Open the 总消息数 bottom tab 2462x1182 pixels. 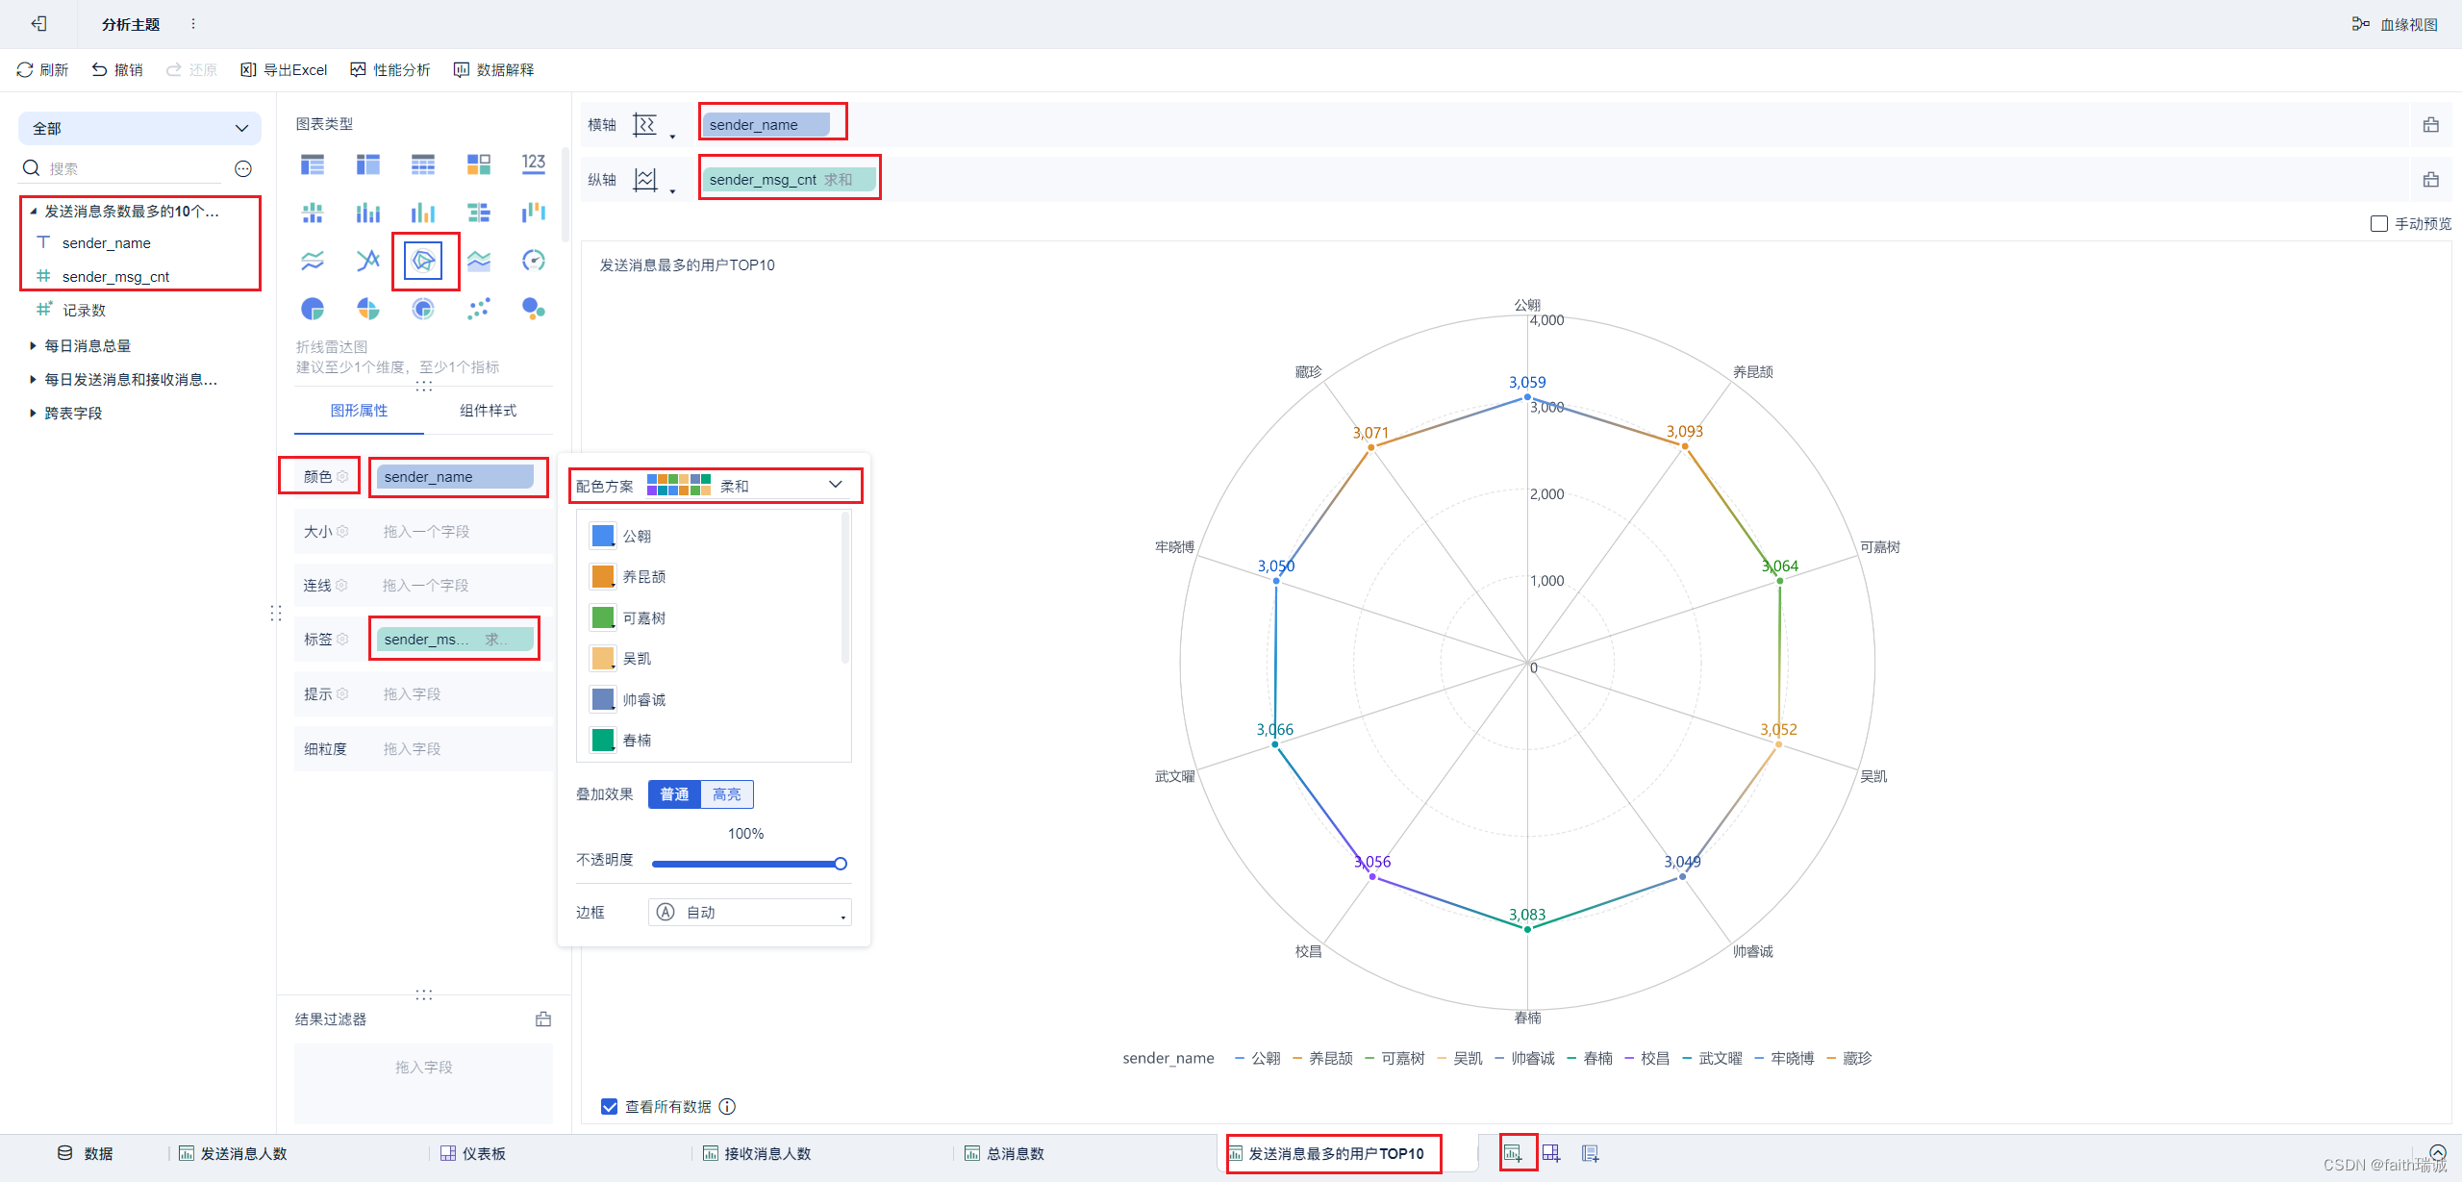pyautogui.click(x=1005, y=1153)
